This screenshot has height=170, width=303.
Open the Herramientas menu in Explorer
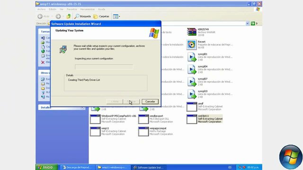pos(87,9)
